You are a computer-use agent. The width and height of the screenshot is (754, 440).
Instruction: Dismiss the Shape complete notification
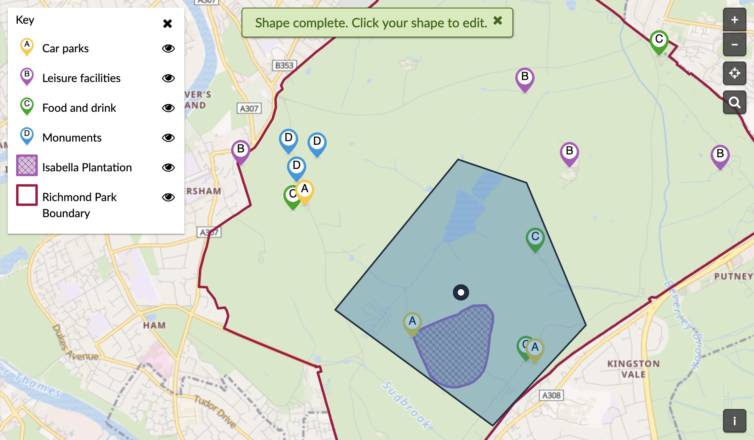pyautogui.click(x=498, y=21)
